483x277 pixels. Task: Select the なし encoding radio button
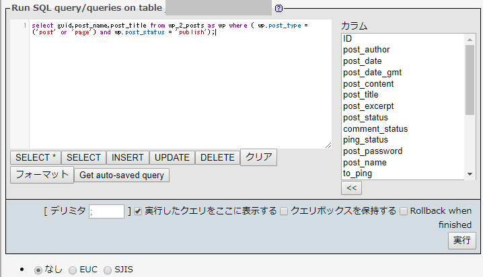pos(38,270)
